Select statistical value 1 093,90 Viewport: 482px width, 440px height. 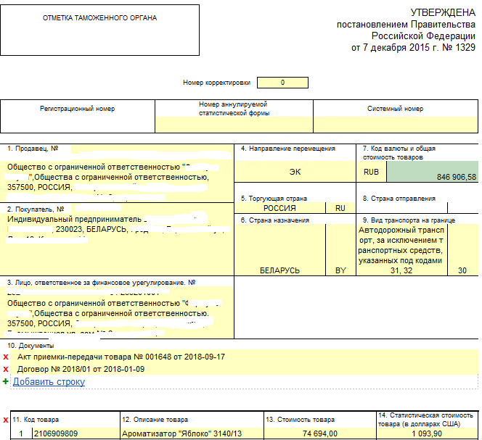click(x=427, y=434)
